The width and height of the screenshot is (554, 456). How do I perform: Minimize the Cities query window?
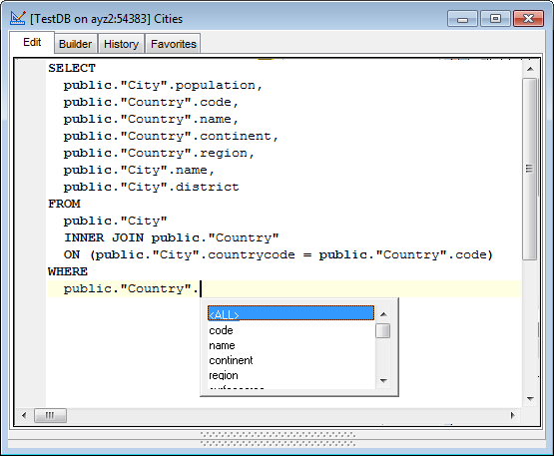(462, 18)
